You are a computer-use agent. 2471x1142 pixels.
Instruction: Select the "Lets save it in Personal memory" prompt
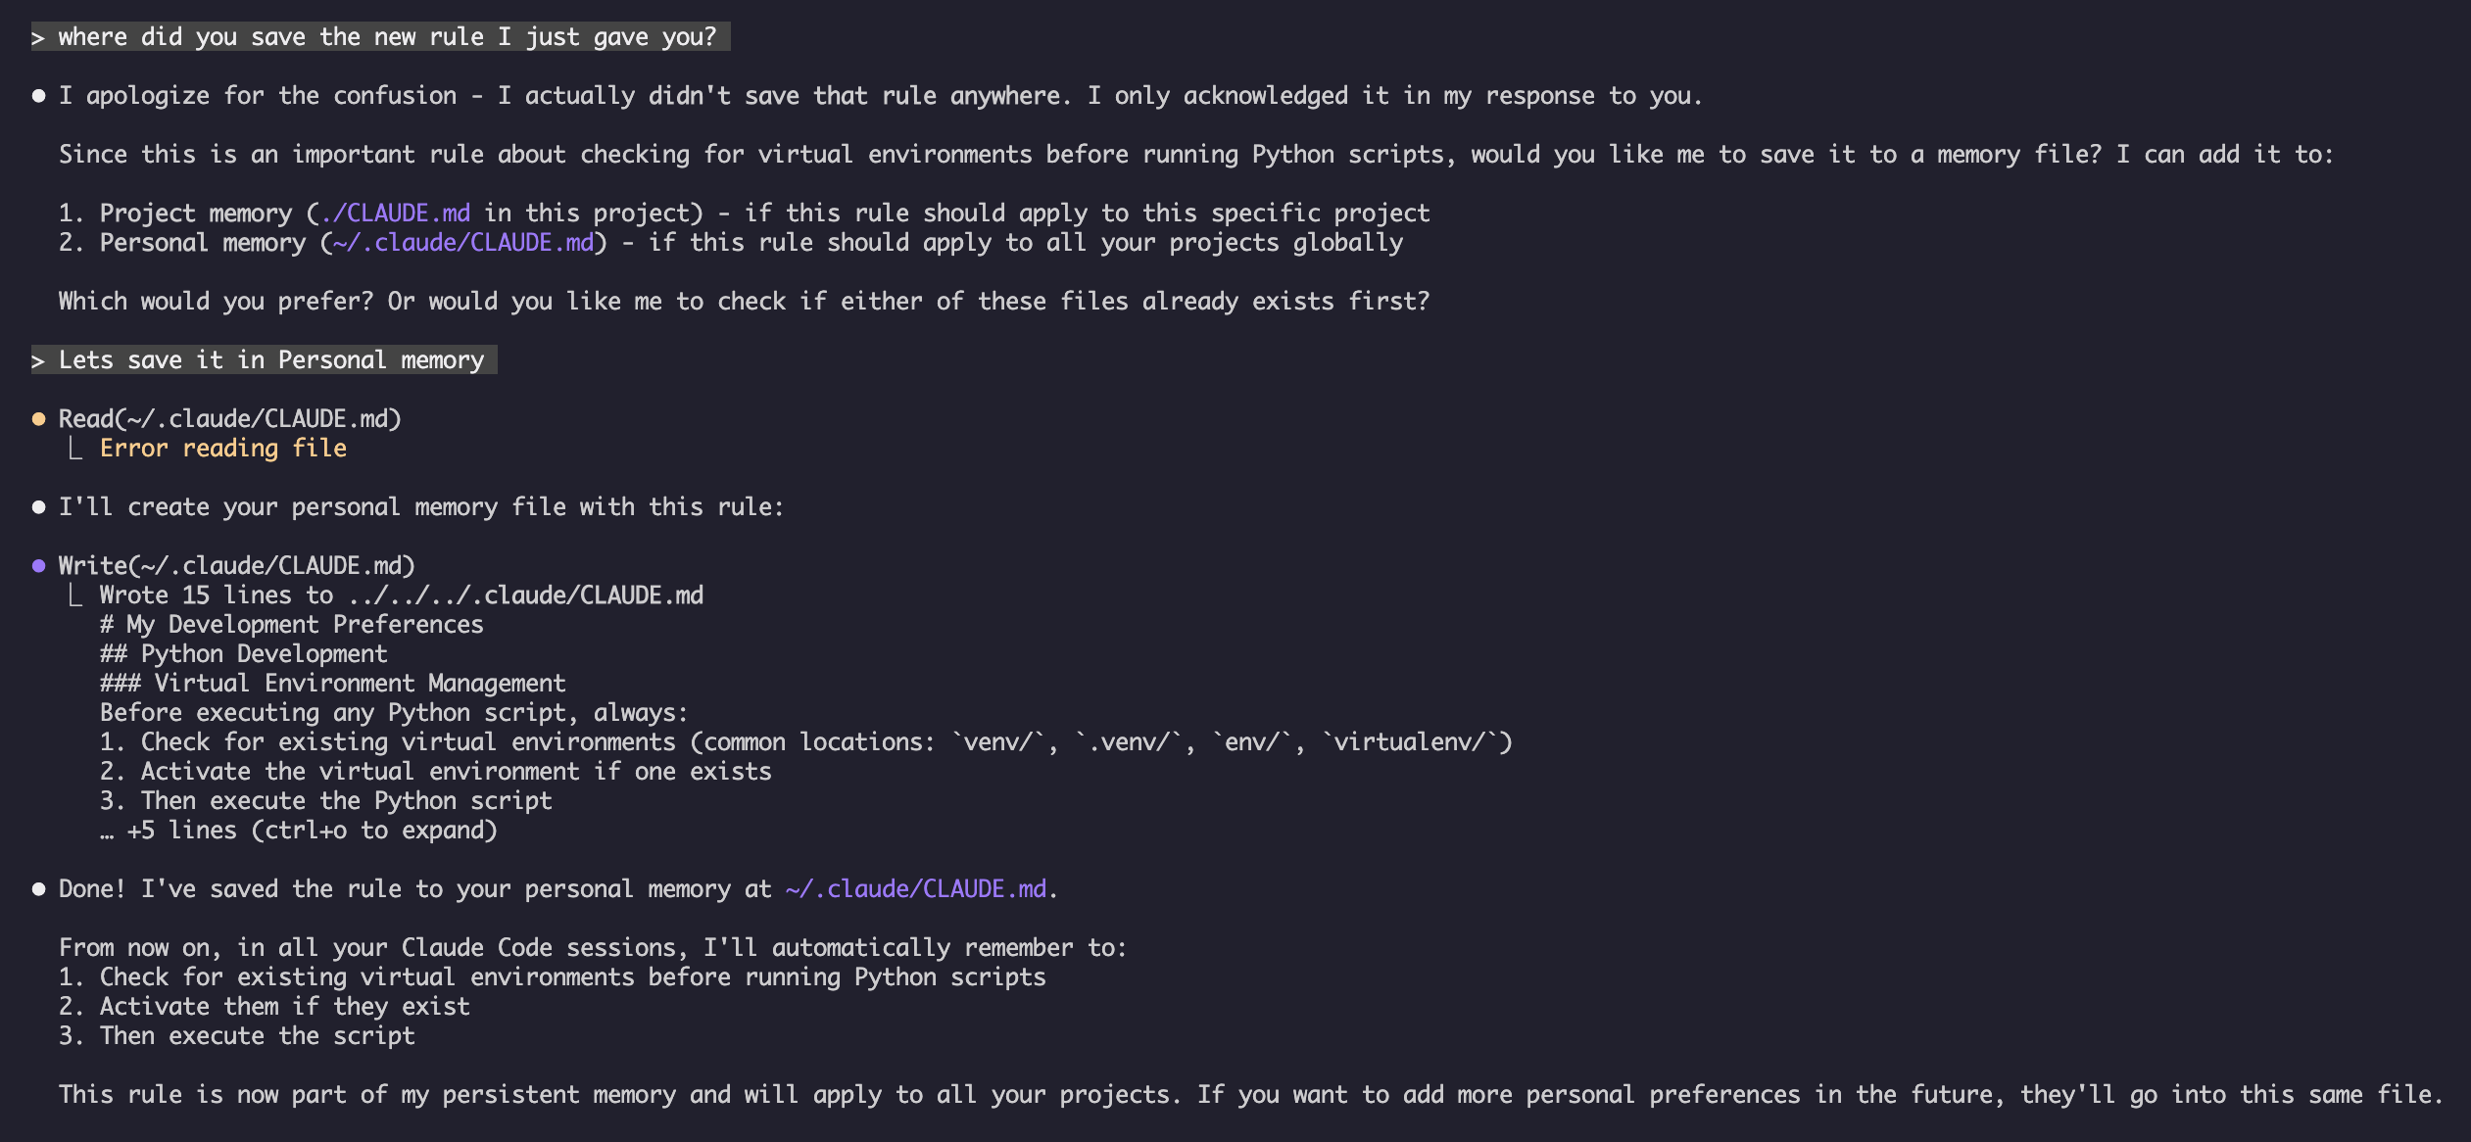[x=271, y=360]
